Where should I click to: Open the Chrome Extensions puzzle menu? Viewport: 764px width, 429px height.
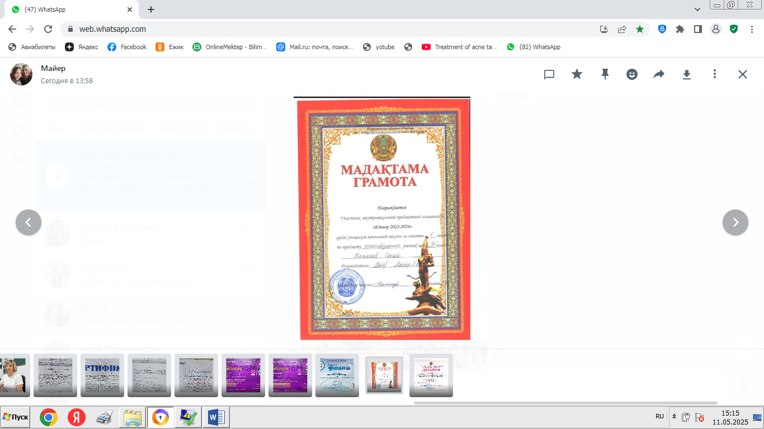(x=680, y=29)
